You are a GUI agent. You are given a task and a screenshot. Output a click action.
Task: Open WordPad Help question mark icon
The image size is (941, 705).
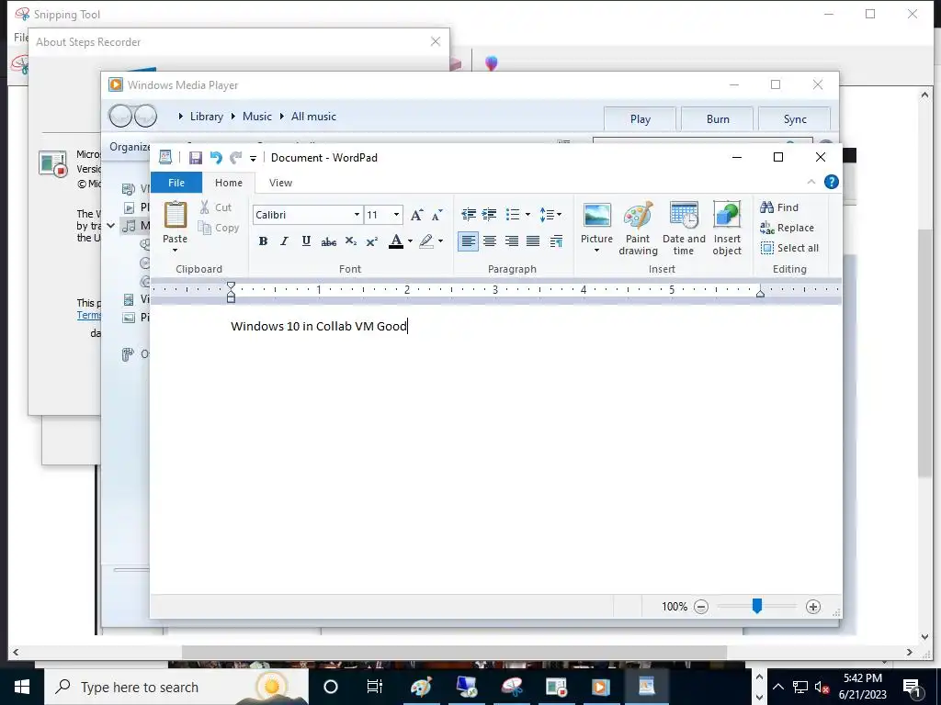pyautogui.click(x=831, y=182)
